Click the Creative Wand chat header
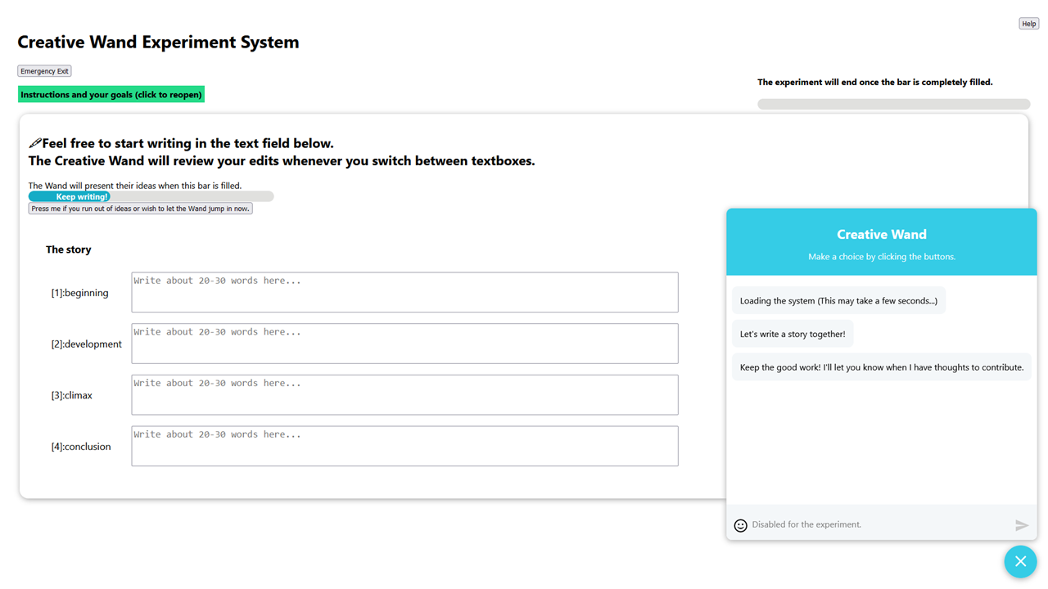 click(x=881, y=242)
